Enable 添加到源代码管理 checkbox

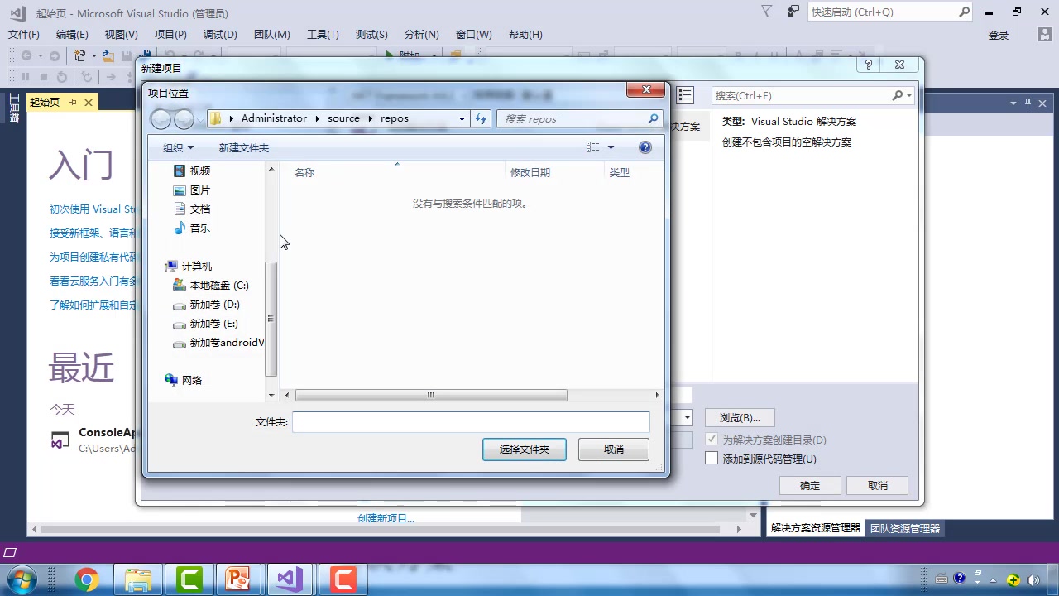pos(712,459)
